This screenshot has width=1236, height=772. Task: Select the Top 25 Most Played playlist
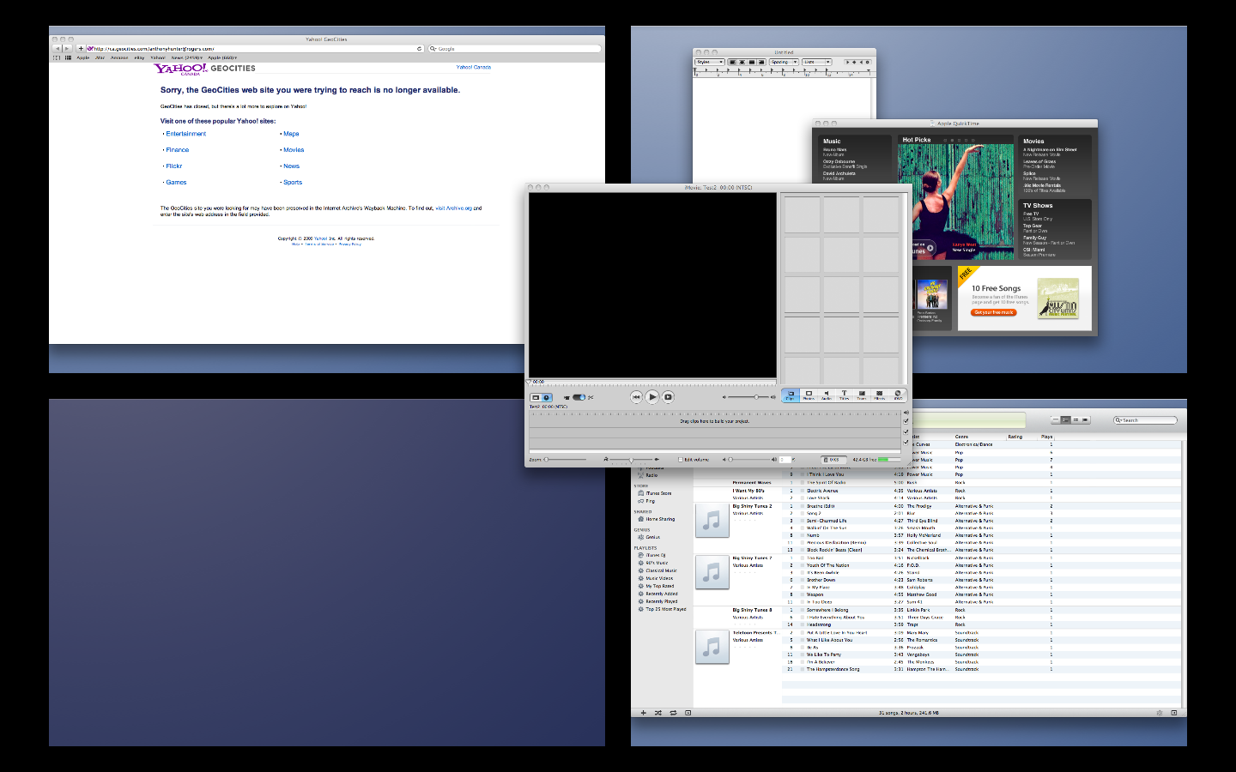(x=666, y=609)
